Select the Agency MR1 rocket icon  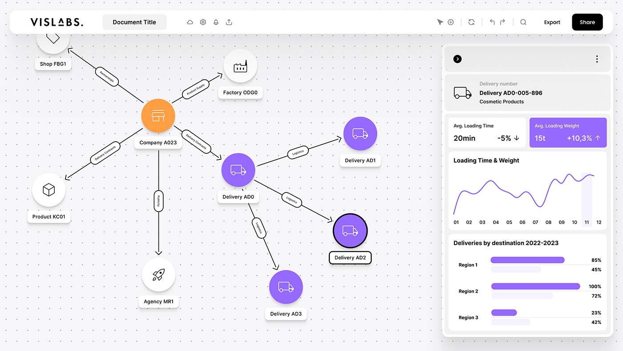click(158, 275)
